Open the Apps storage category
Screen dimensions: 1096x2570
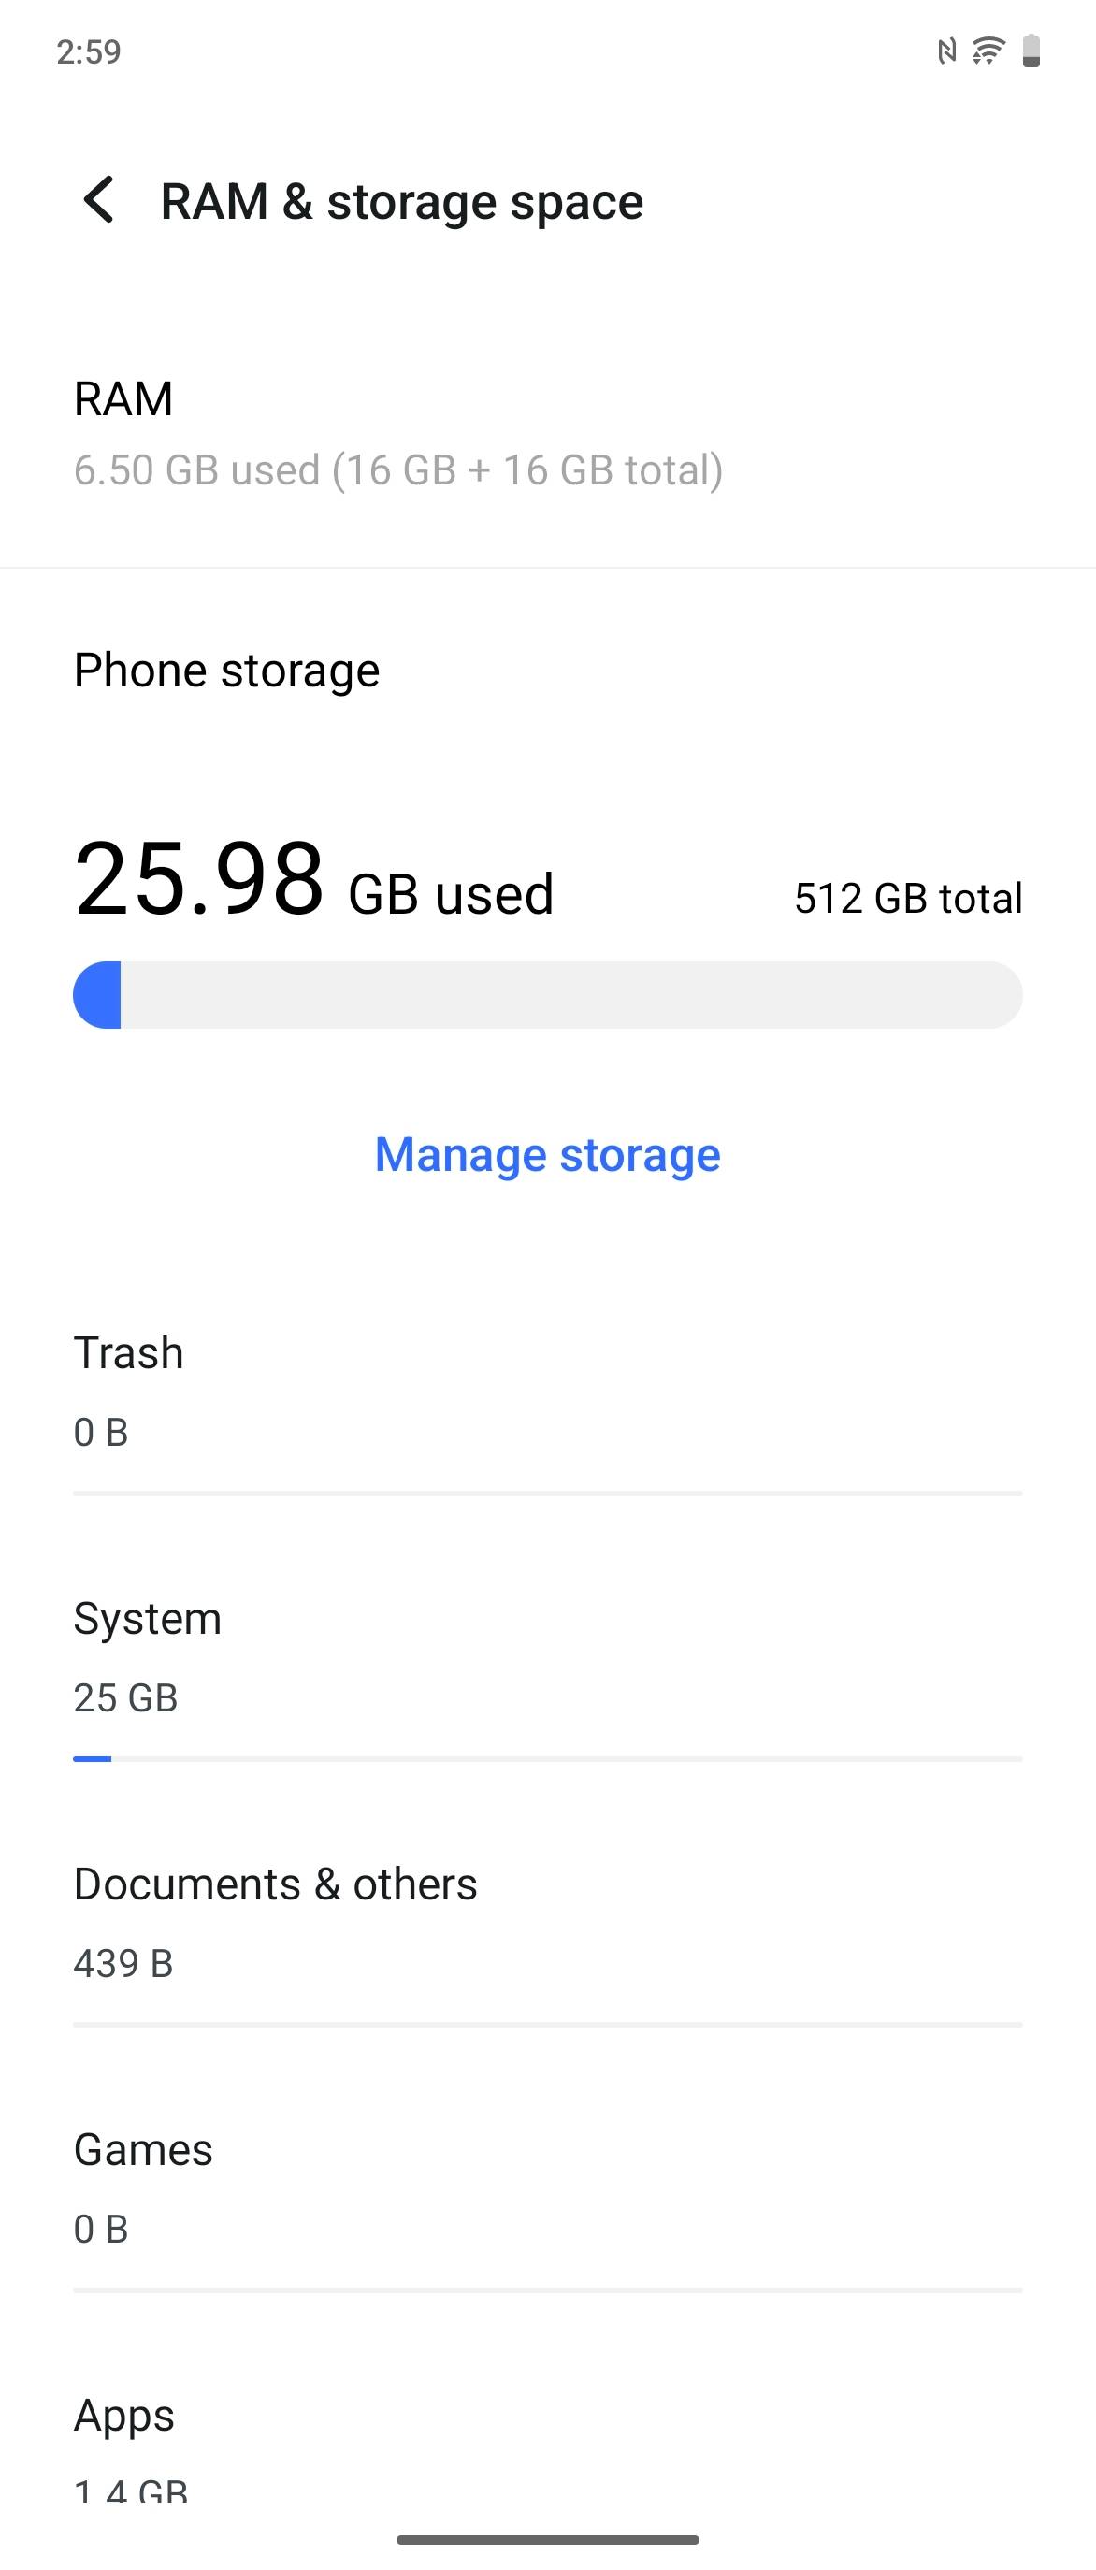coord(547,2449)
